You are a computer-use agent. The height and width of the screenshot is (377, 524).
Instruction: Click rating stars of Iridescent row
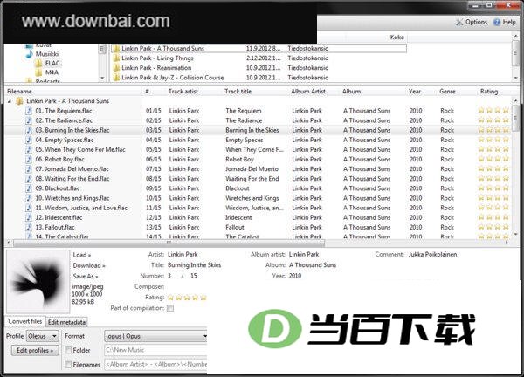(x=493, y=217)
